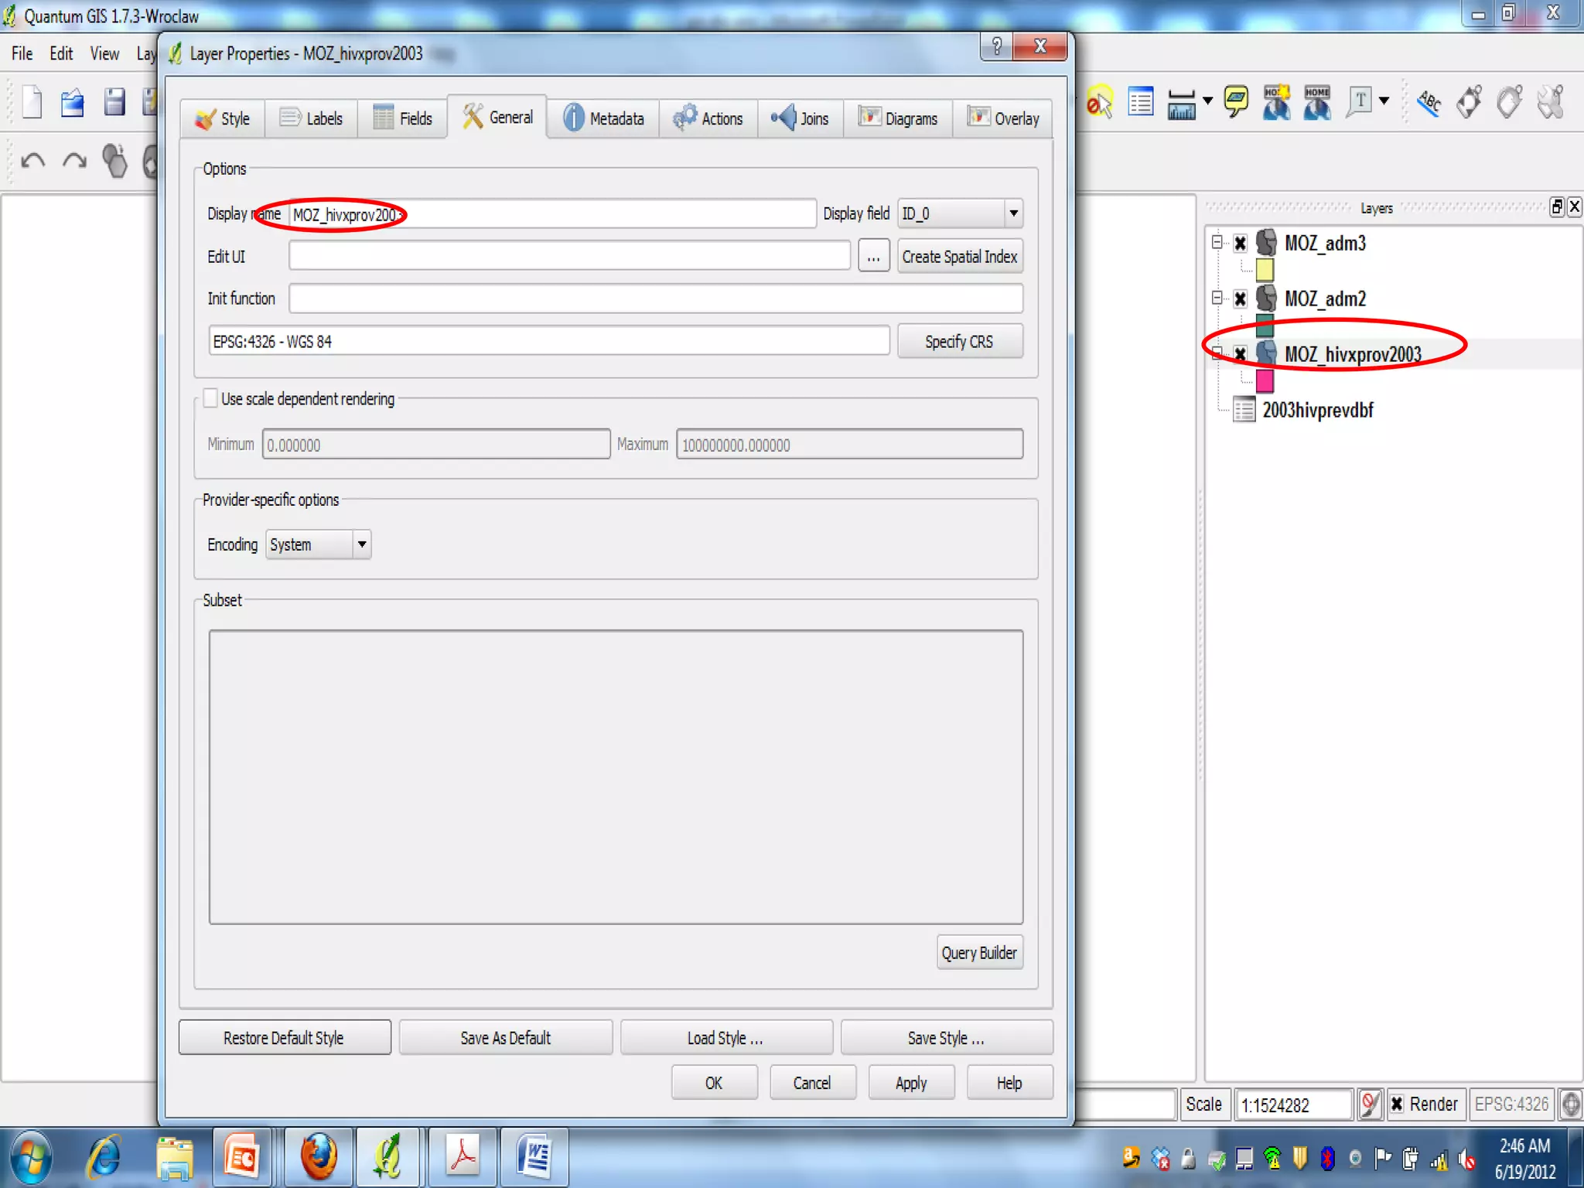Click the New Project blank page icon
This screenshot has width=1584, height=1188.
(x=32, y=102)
